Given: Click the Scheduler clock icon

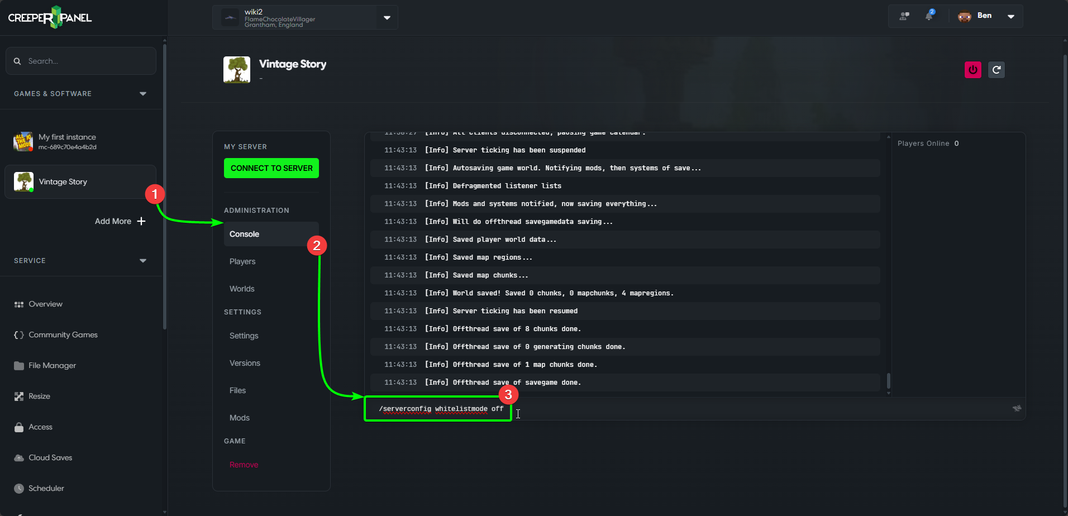Looking at the screenshot, I should [19, 489].
